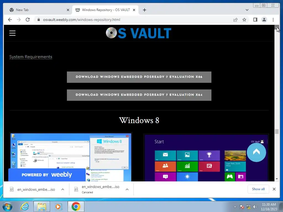Download Windows Embedded POSReady 7 Evaluation x86
Viewport: 283px width, 212px height.
(x=139, y=77)
